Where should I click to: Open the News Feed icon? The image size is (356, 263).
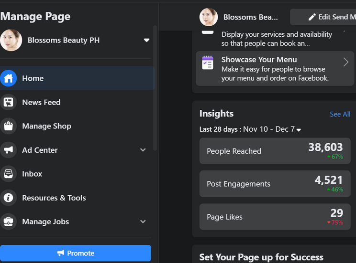coord(9,102)
